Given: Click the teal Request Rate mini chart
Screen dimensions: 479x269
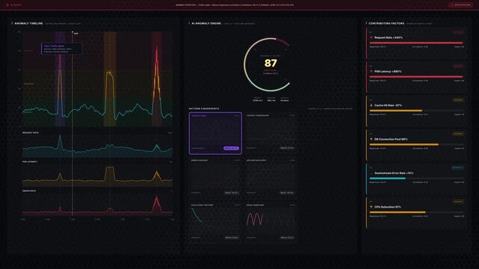Looking at the screenshot, I should coord(97,146).
